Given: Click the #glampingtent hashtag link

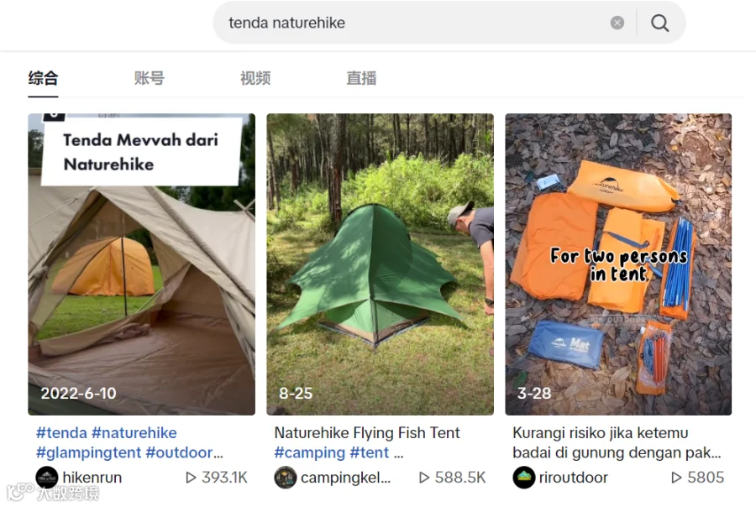Looking at the screenshot, I should tap(89, 452).
